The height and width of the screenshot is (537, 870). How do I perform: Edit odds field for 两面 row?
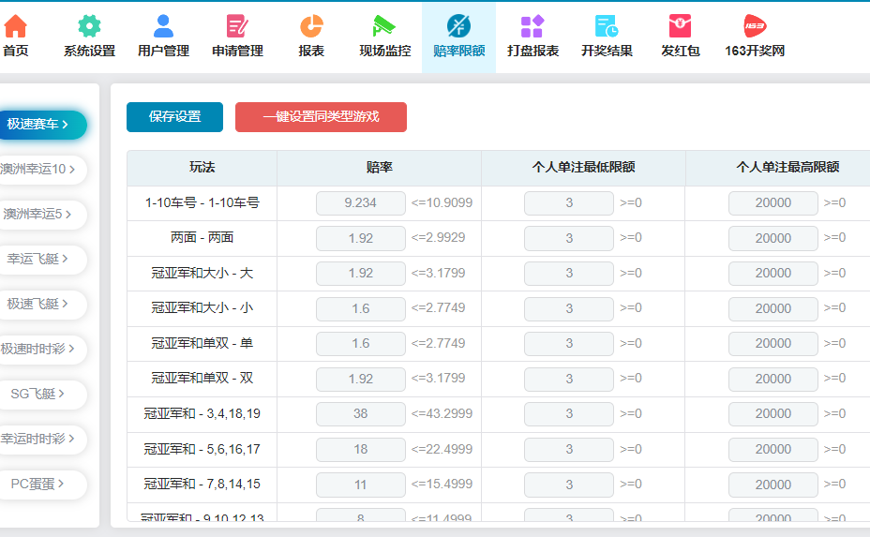pyautogui.click(x=361, y=238)
